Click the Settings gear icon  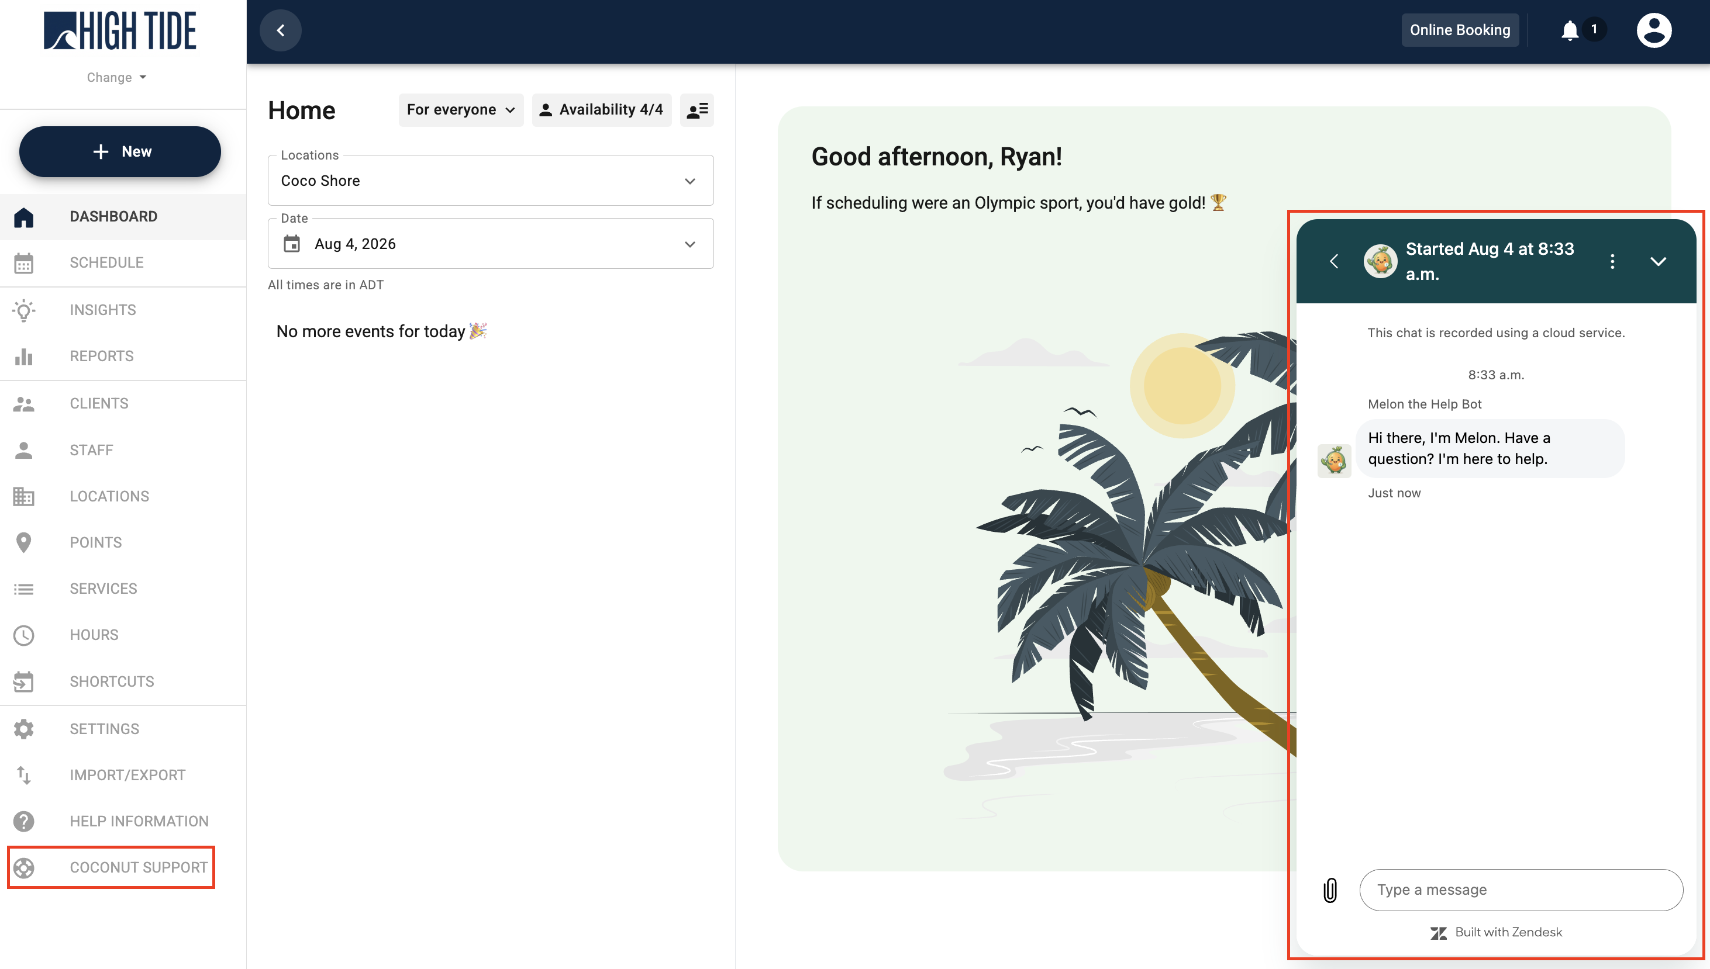[24, 729]
